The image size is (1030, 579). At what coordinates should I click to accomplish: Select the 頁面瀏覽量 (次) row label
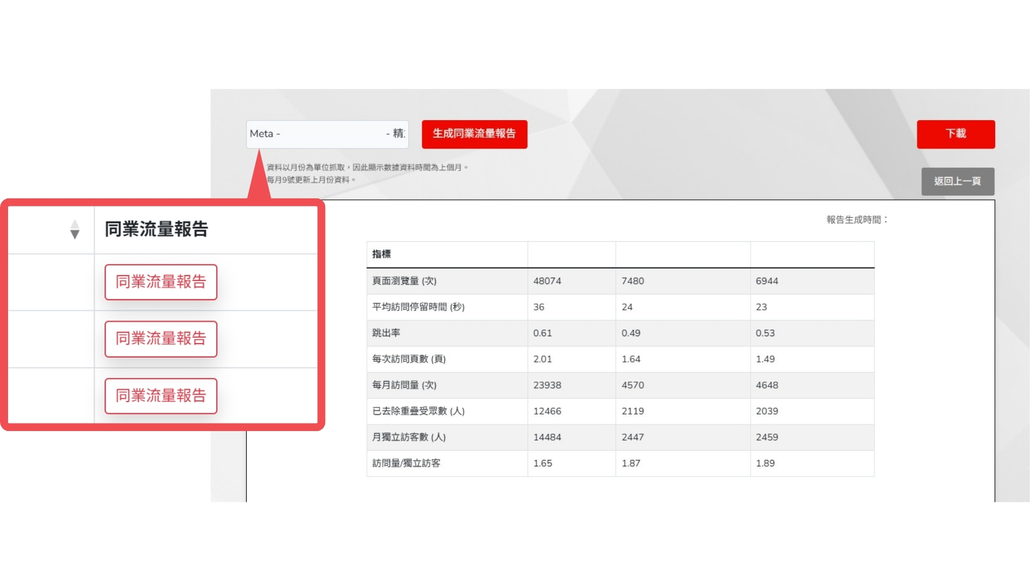tap(404, 281)
